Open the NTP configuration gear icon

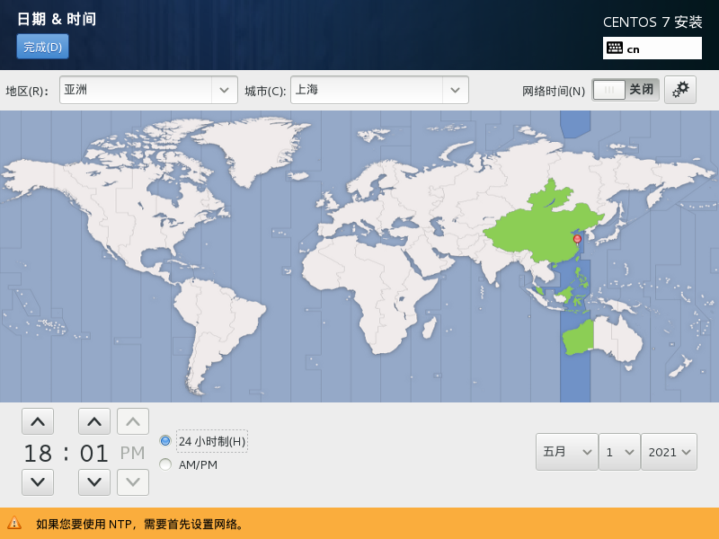point(681,89)
